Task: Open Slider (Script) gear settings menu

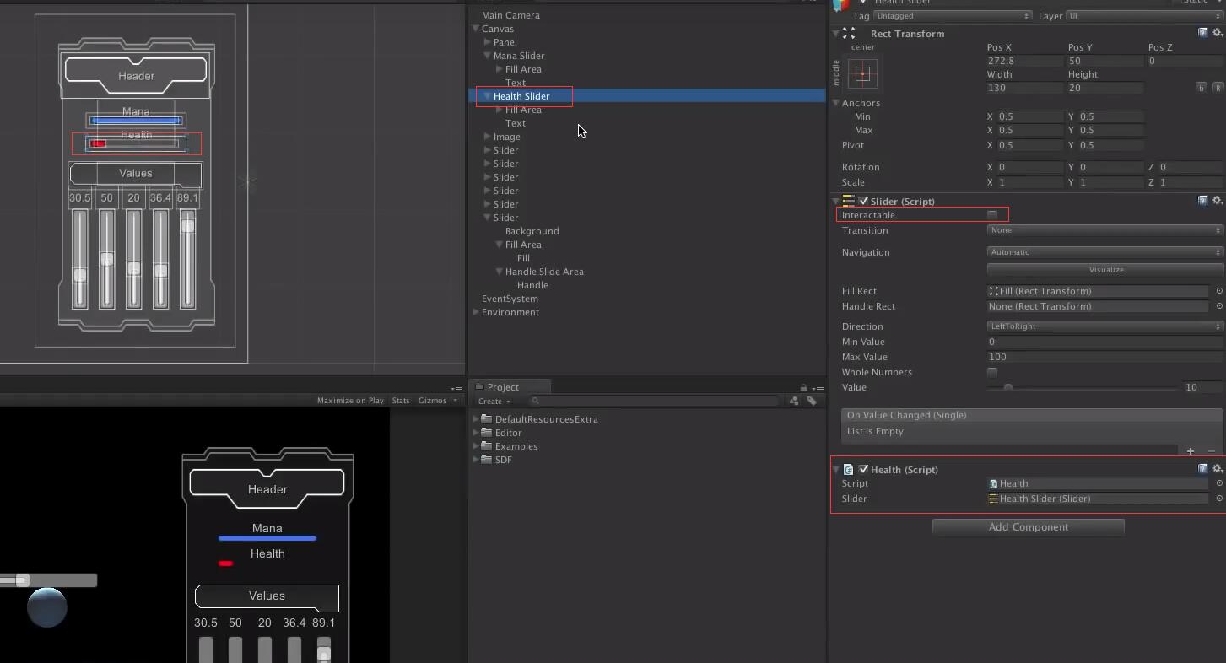Action: 1217,201
